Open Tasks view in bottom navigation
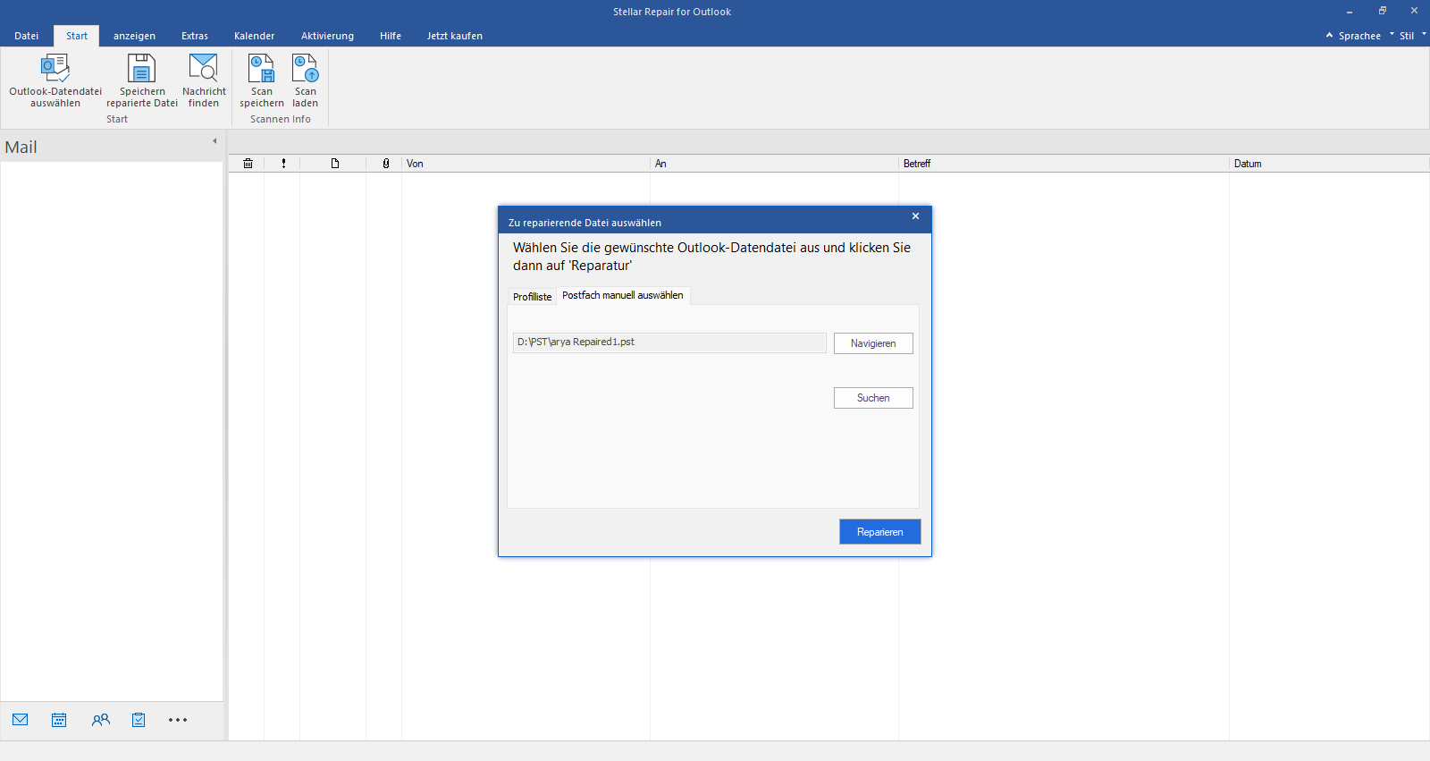This screenshot has width=1430, height=761. pyautogui.click(x=139, y=720)
